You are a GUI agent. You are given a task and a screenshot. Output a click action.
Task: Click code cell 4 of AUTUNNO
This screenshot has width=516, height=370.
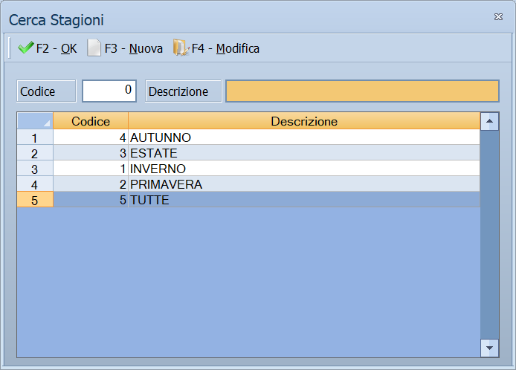tap(91, 137)
